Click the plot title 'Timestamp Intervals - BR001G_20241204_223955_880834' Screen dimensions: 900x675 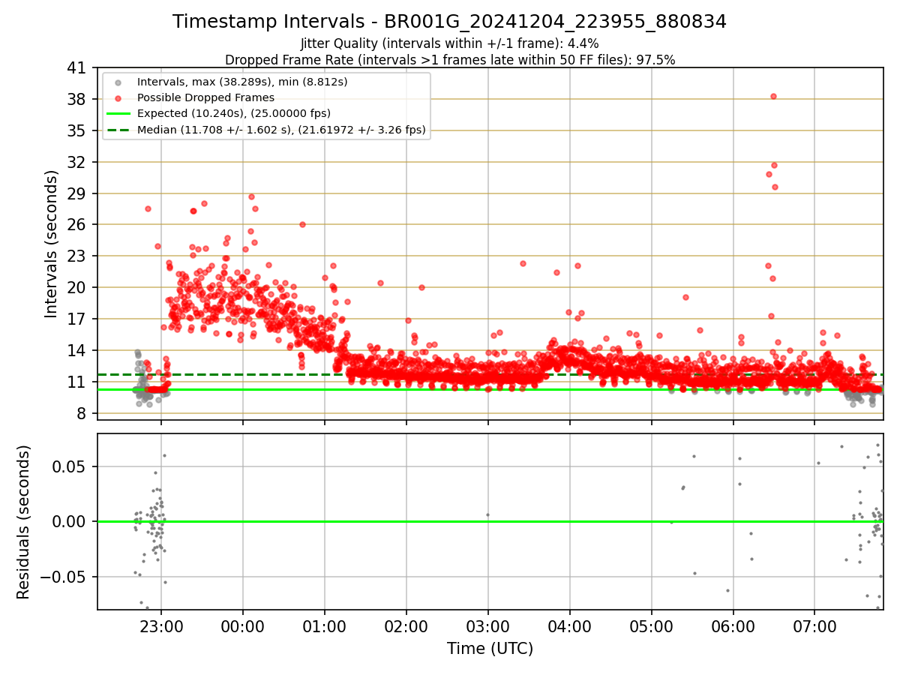(449, 22)
